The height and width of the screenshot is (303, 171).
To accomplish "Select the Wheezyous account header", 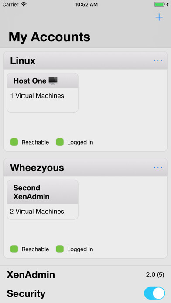I will coord(85,167).
